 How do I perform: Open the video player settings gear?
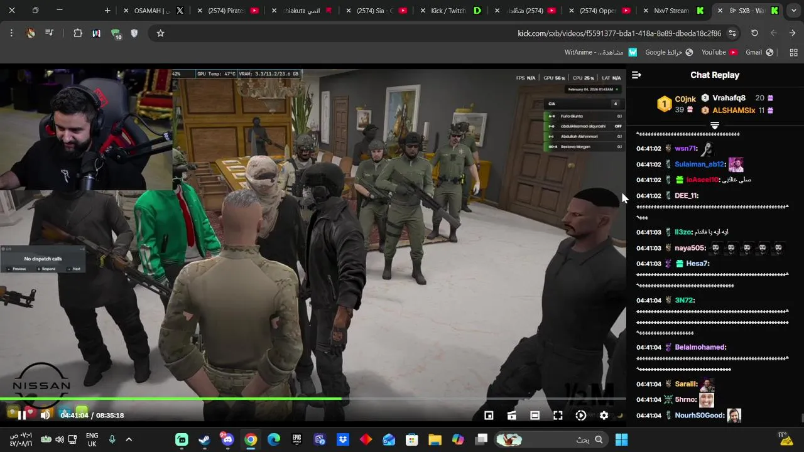click(x=604, y=415)
